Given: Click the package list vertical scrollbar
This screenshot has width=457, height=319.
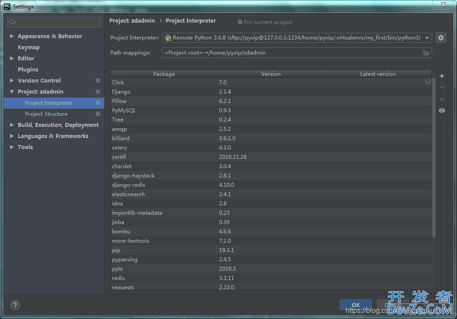Looking at the screenshot, I should pyautogui.click(x=433, y=158).
